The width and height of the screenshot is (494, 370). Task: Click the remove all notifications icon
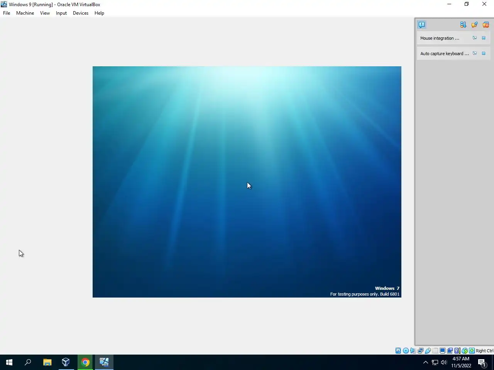point(486,25)
